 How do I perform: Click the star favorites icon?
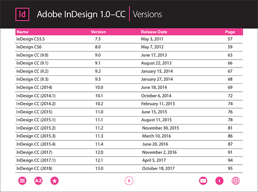click(x=55, y=181)
